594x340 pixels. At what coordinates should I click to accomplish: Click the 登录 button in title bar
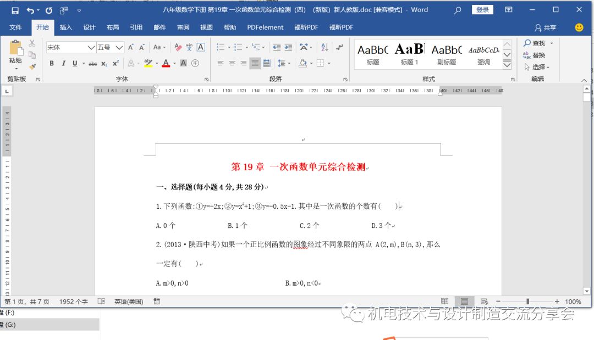[x=482, y=9]
